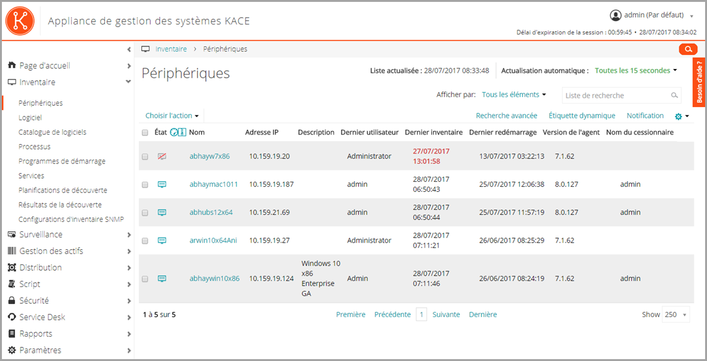Image resolution: width=707 pixels, height=361 pixels.
Task: Click the KACE logo icon
Action: [x=19, y=20]
